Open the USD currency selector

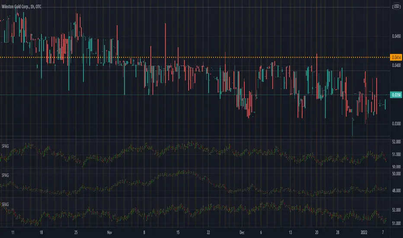[x=395, y=6]
